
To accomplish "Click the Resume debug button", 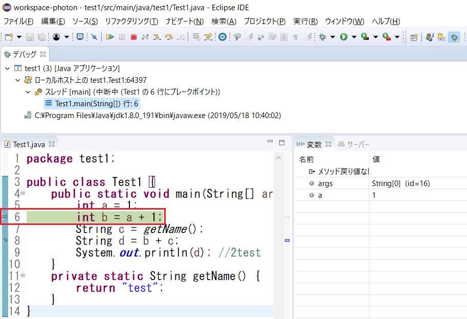I will click(110, 37).
